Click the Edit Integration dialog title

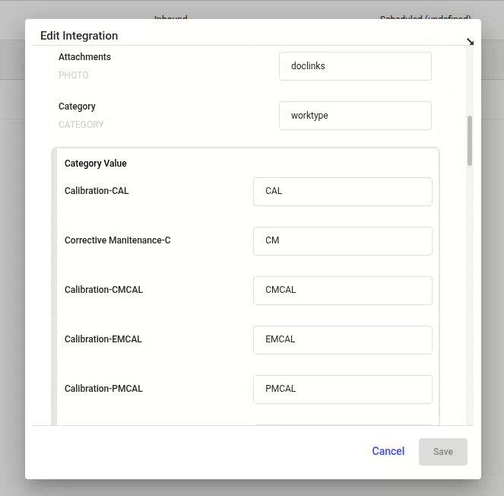coord(79,36)
